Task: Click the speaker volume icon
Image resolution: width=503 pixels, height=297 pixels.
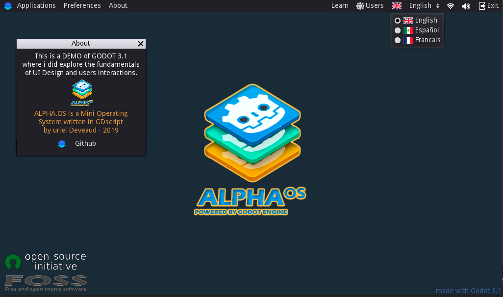Action: (x=466, y=6)
